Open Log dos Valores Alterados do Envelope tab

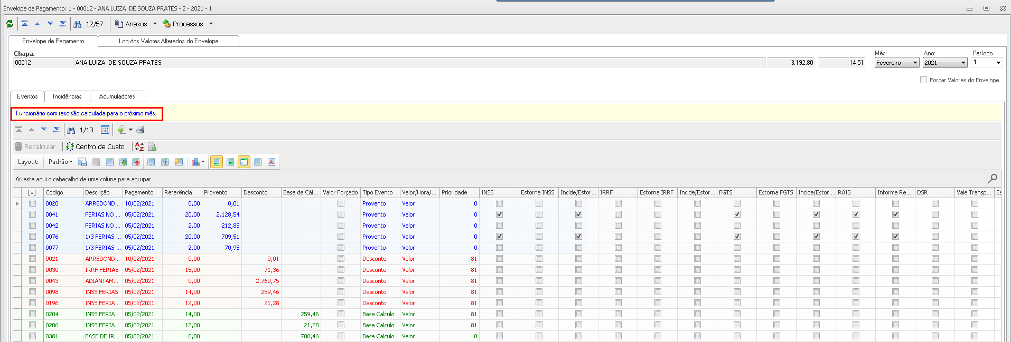pos(168,41)
